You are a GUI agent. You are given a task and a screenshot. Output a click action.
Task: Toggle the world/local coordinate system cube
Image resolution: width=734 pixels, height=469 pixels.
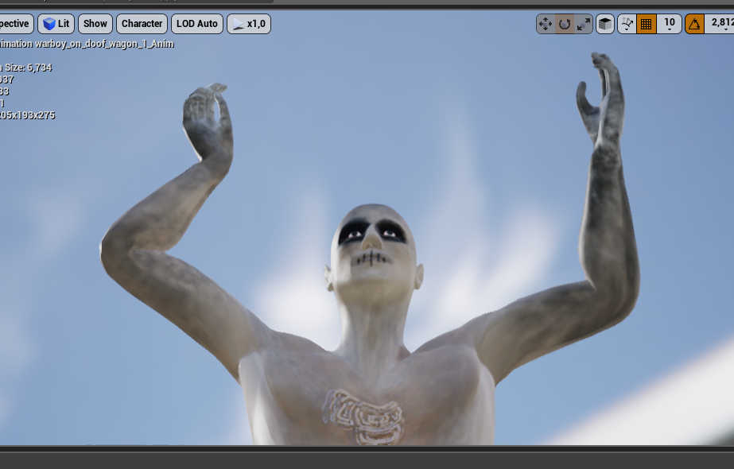(x=605, y=24)
